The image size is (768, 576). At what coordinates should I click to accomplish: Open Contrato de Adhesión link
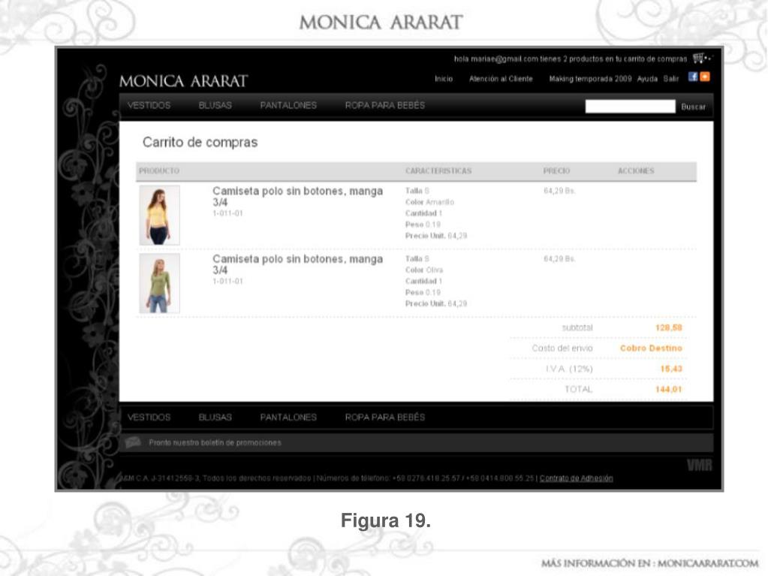(x=576, y=478)
